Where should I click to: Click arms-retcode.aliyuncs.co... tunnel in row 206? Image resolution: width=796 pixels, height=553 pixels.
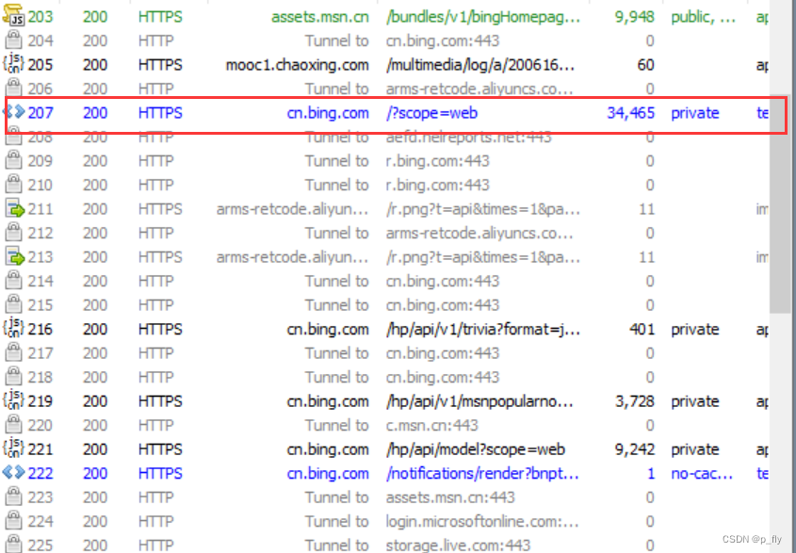[x=479, y=89]
